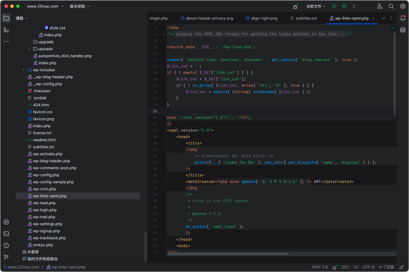Click the 4 个空格 indent setting
Image resolution: width=409 pixels, height=272 pixels.
coord(387,267)
